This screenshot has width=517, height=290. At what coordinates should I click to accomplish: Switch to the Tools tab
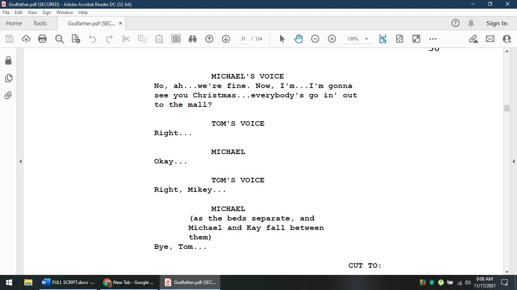[x=40, y=23]
